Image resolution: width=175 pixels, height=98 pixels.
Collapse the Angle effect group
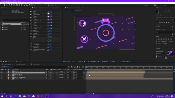[30, 36]
